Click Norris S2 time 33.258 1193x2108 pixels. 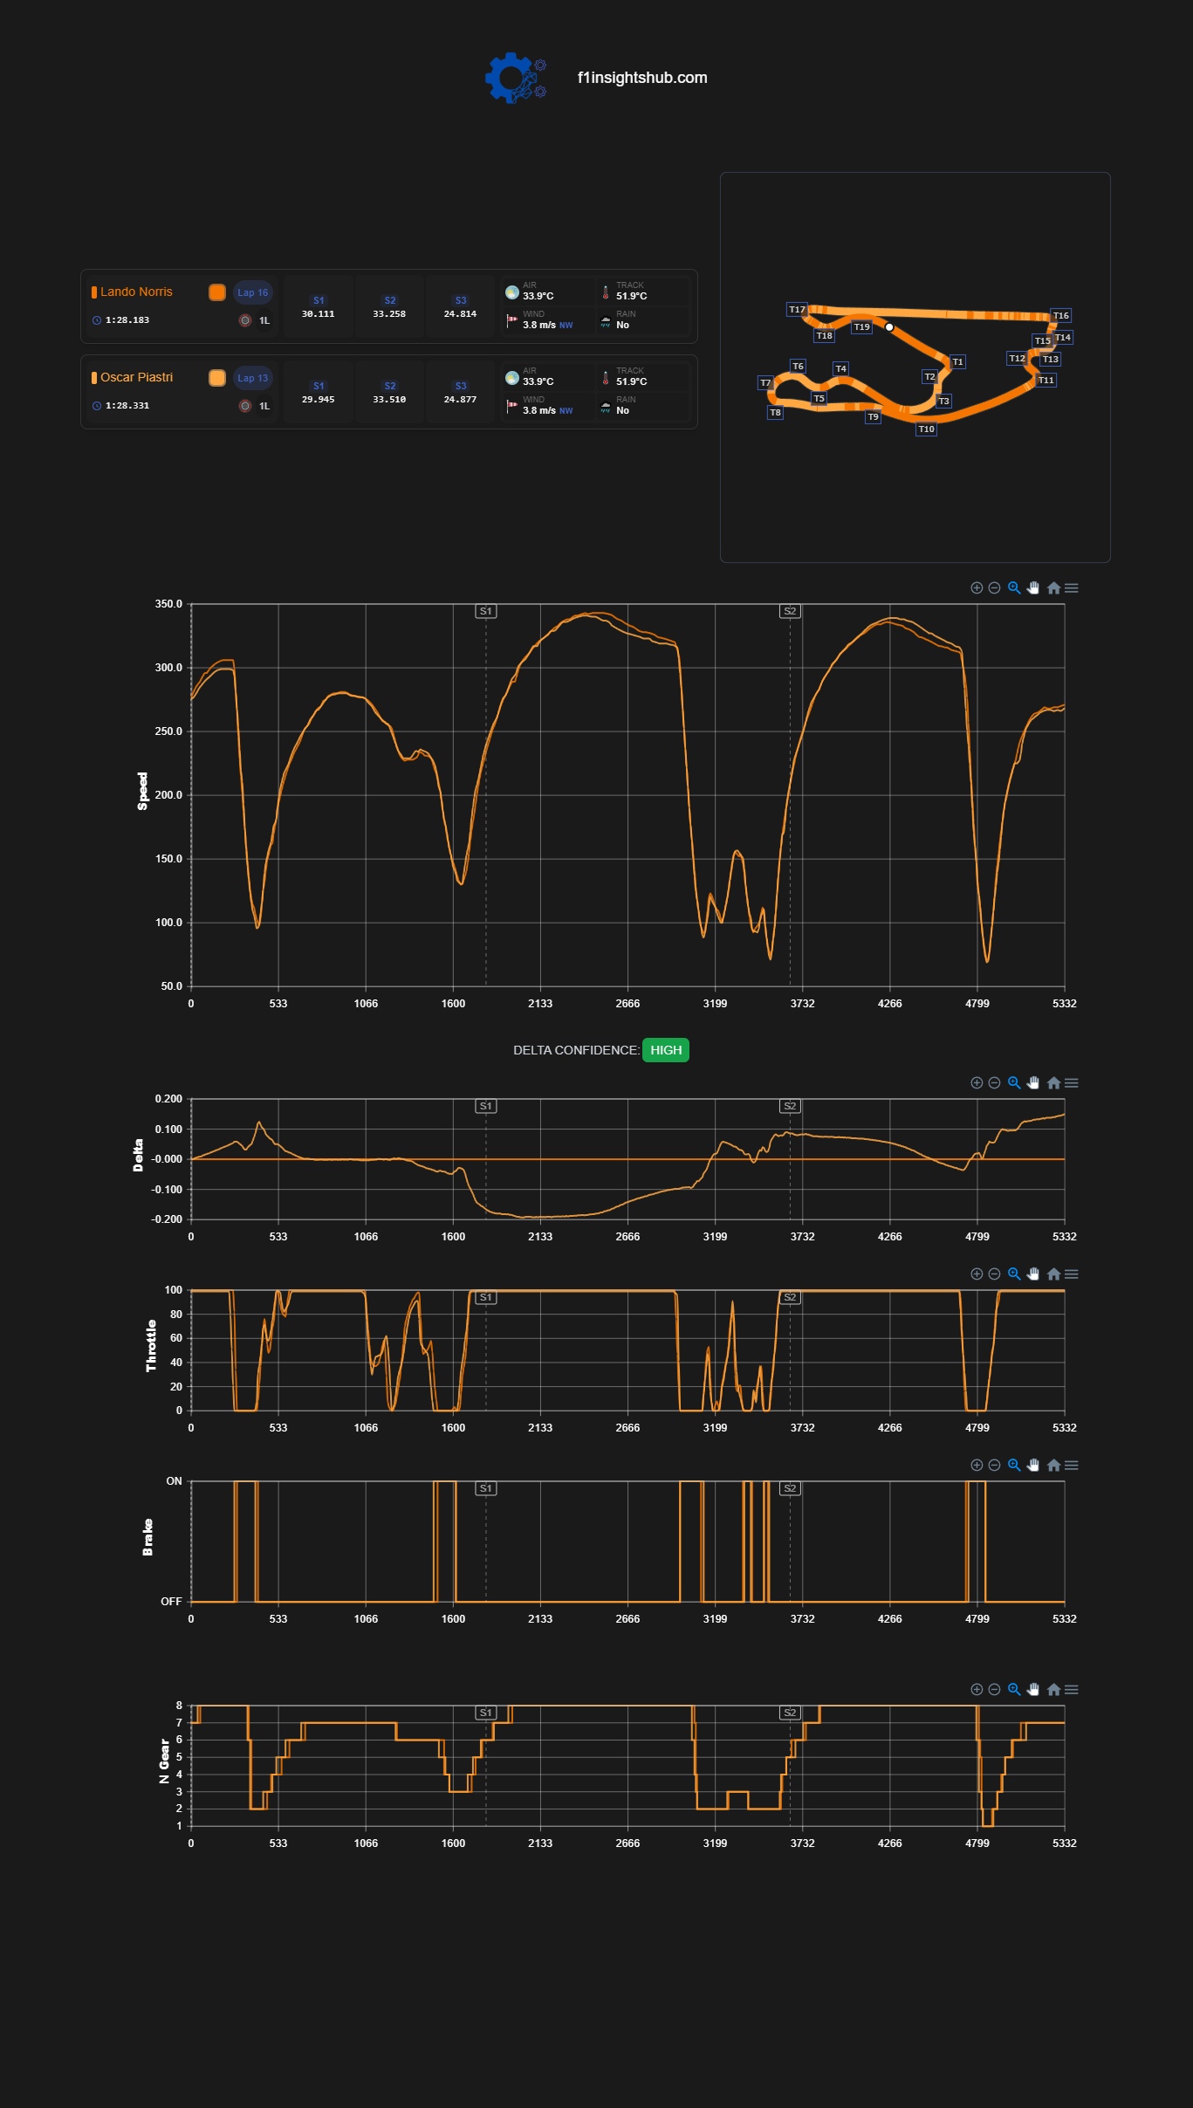[389, 314]
